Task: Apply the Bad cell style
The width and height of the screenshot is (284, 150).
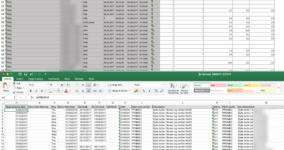Action: [218, 85]
